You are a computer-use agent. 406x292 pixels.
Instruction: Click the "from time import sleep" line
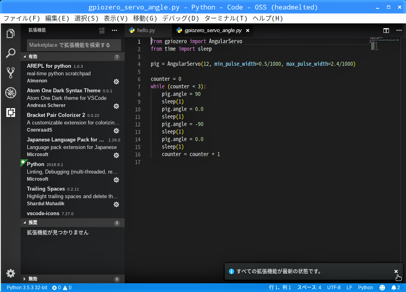(x=181, y=49)
